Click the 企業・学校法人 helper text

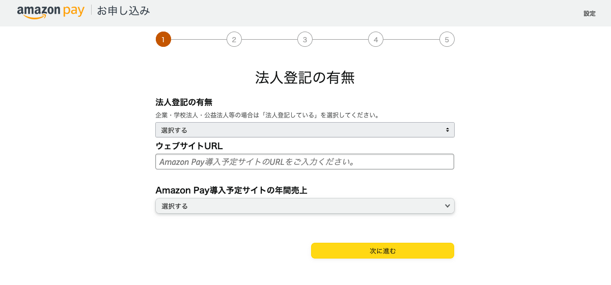tap(267, 115)
